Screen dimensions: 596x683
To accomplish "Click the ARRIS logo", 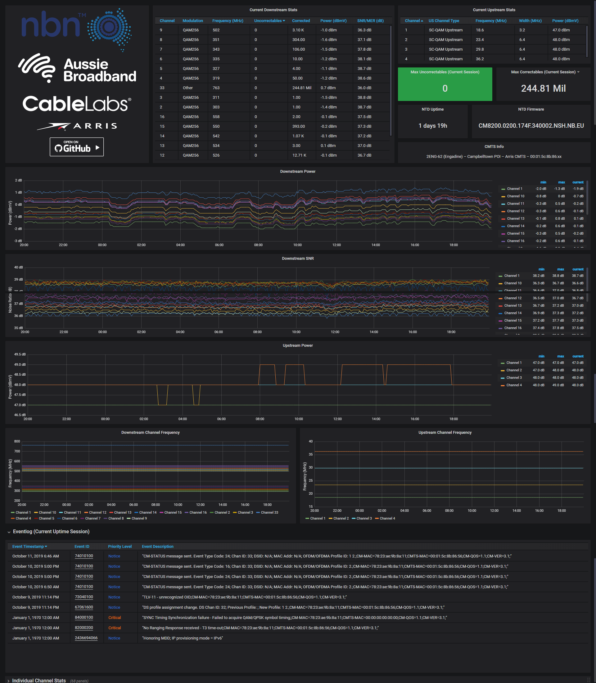I will click(77, 126).
